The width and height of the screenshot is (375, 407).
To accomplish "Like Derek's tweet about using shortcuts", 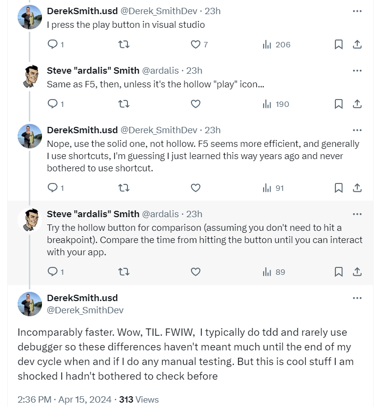I will (195, 187).
